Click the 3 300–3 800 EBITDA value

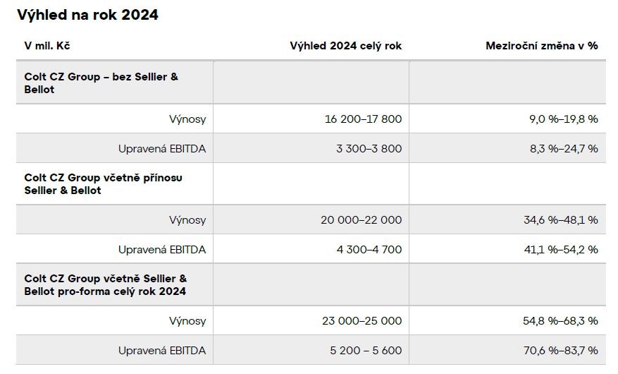point(370,148)
